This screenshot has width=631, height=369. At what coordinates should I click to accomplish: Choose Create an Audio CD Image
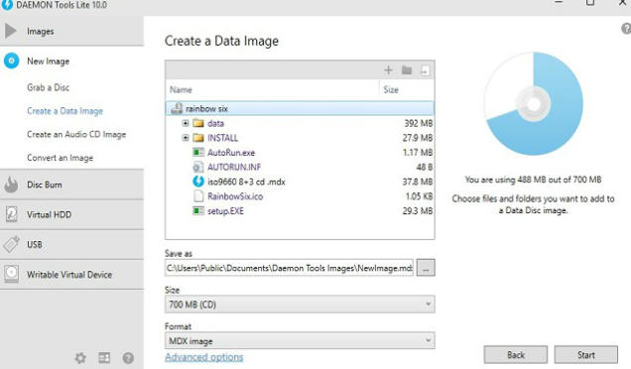pyautogui.click(x=76, y=134)
